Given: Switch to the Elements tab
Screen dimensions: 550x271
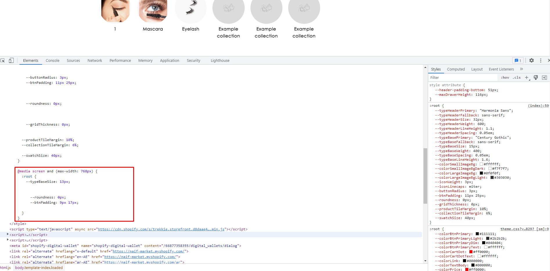Looking at the screenshot, I should coord(31,60).
